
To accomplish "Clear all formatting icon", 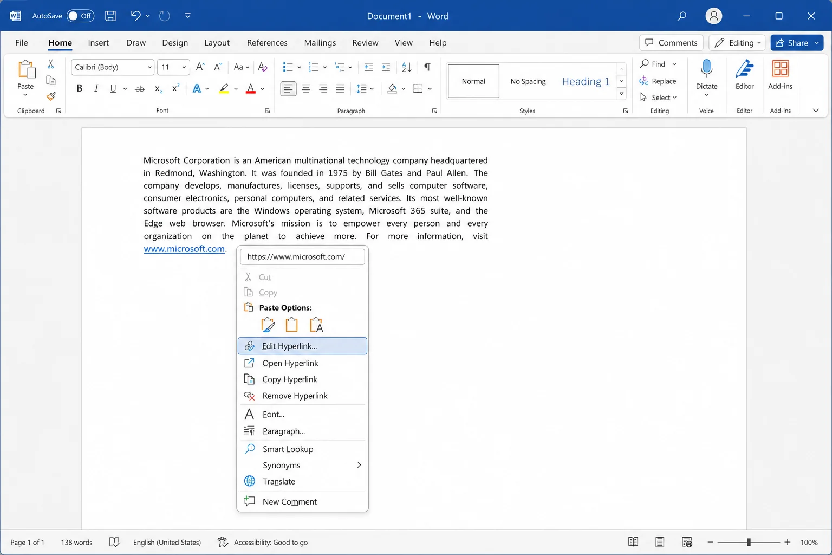I will click(263, 67).
